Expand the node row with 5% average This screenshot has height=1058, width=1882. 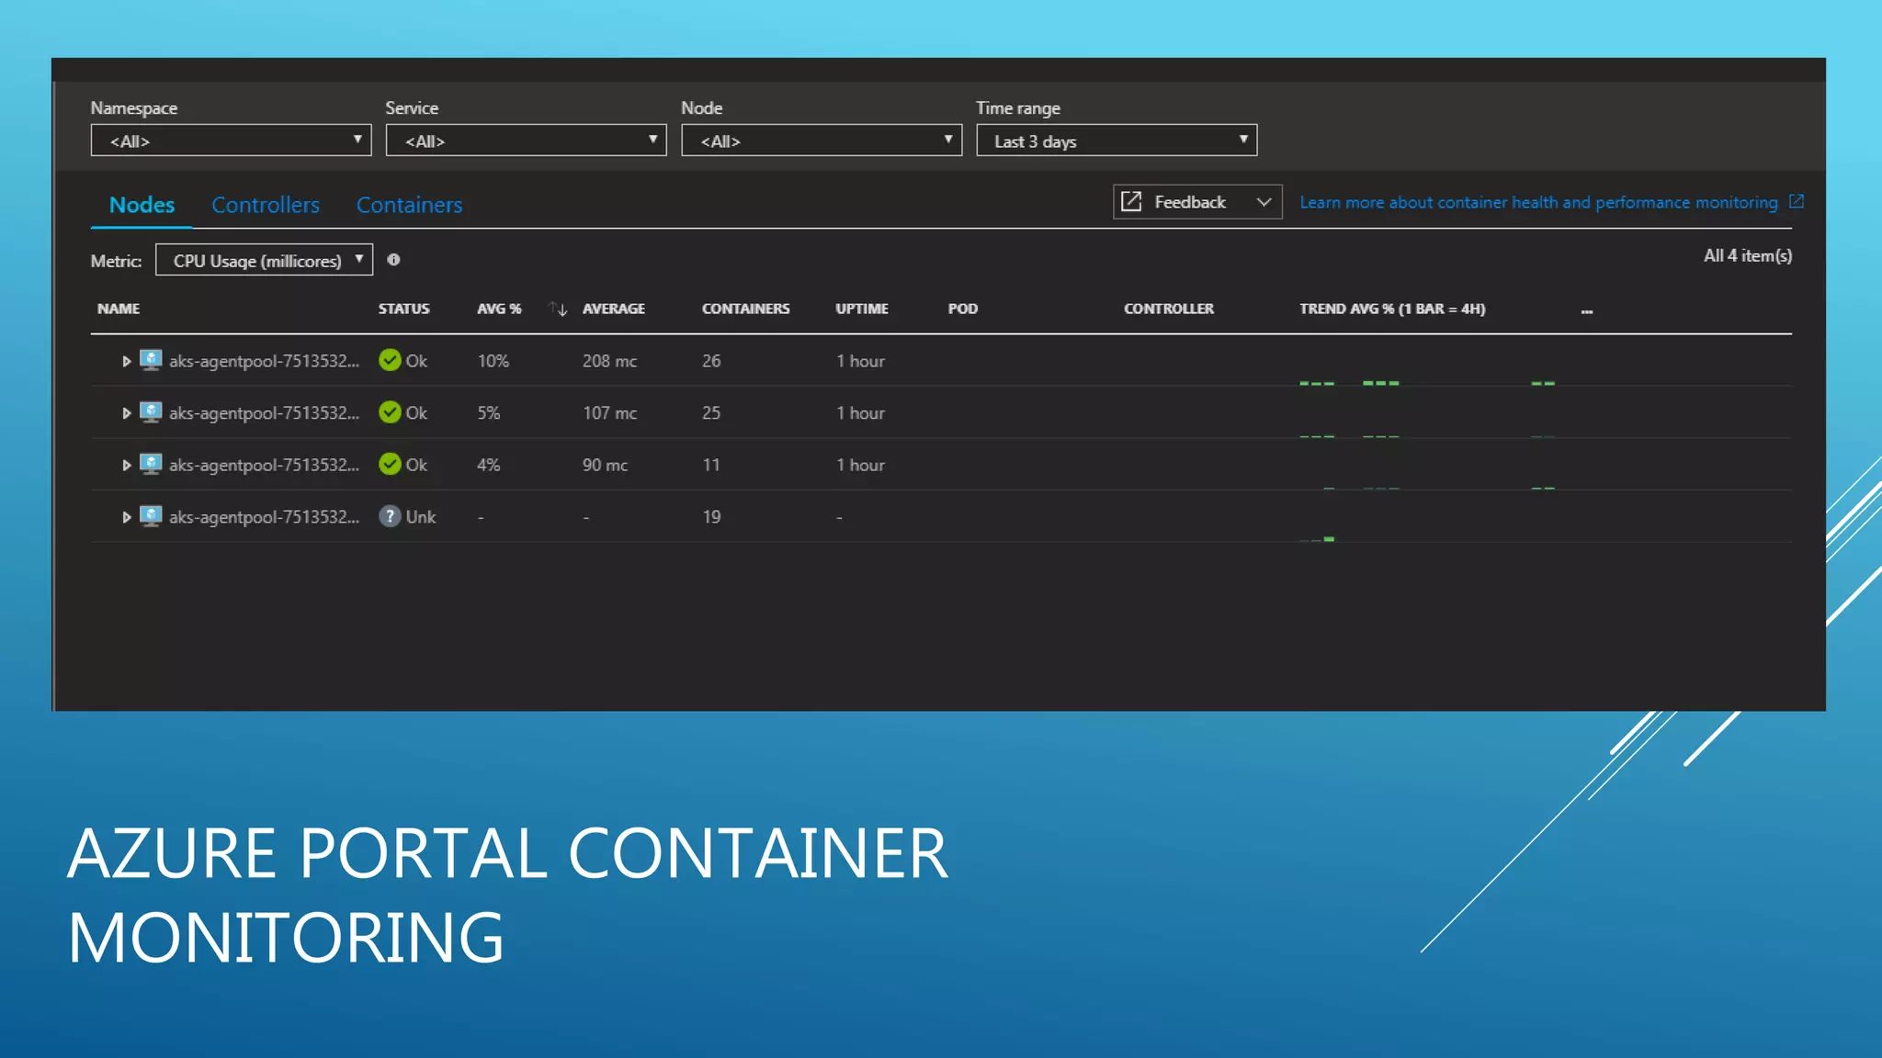pyautogui.click(x=126, y=413)
